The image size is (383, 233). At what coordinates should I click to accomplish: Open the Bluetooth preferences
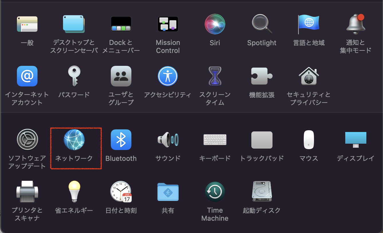pyautogui.click(x=121, y=140)
